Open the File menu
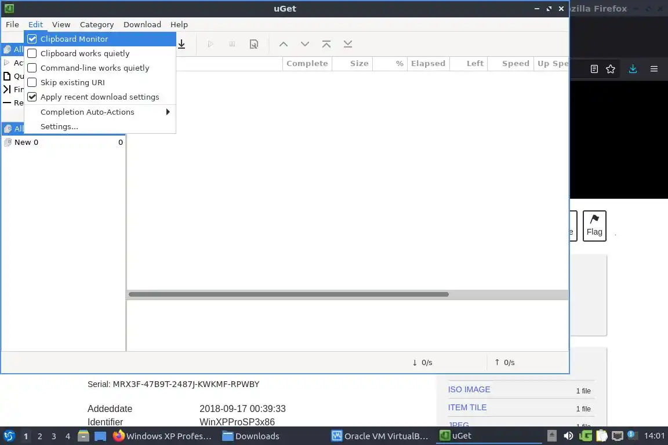Viewport: 668px width, 445px height. coord(12,25)
